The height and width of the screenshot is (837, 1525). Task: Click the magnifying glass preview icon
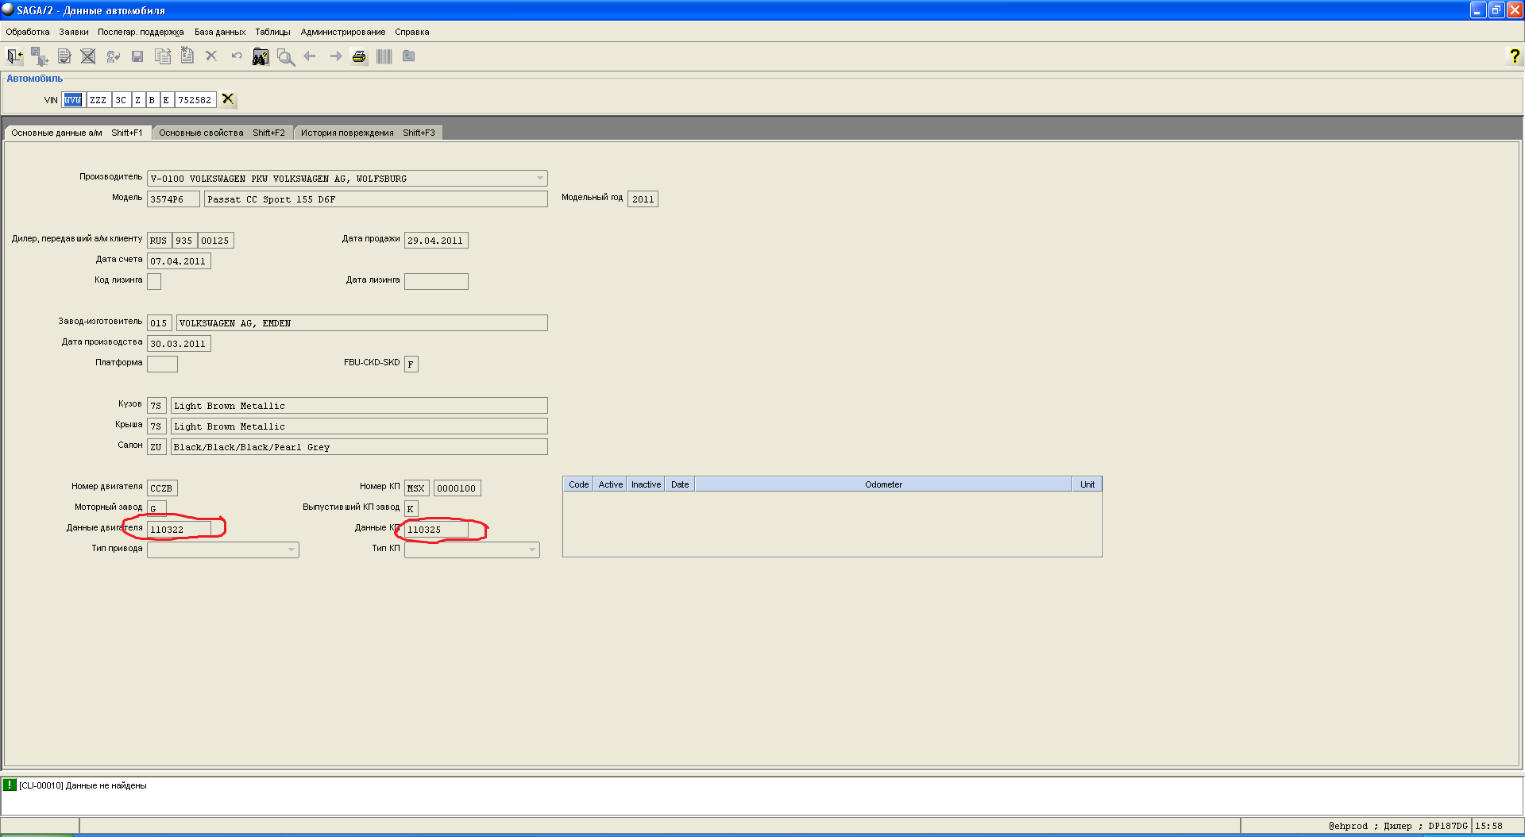tap(286, 56)
